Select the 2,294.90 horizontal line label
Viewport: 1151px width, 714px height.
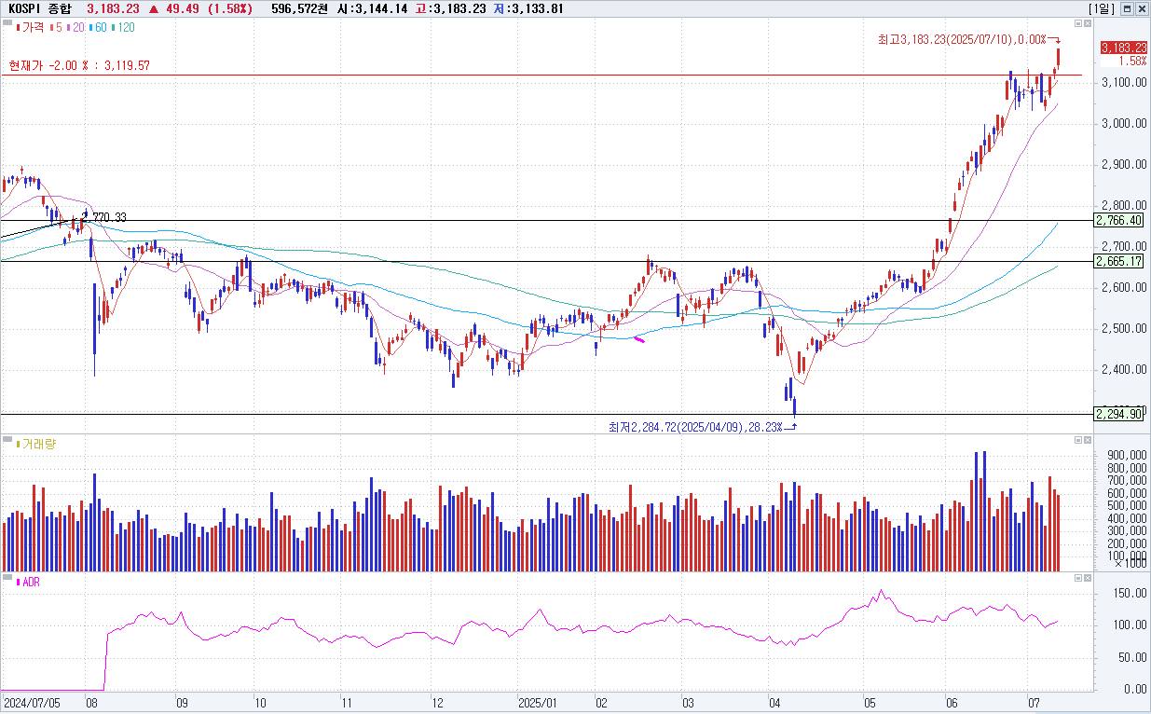[x=1119, y=414]
